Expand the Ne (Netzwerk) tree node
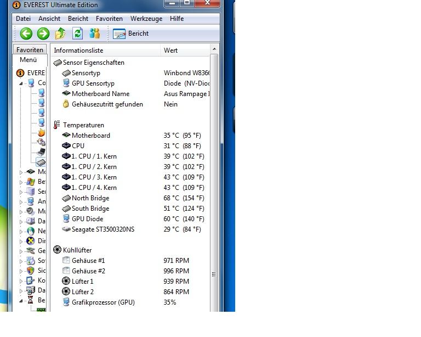The height and width of the screenshot is (337, 421). pyautogui.click(x=21, y=232)
